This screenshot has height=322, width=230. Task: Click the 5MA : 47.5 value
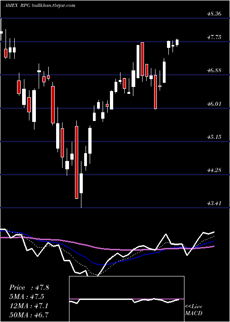click(27, 297)
